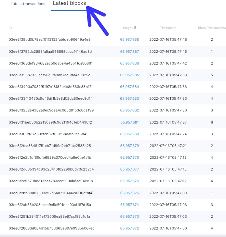
Task: Open block height 65,957,680
Action: click(x=129, y=134)
